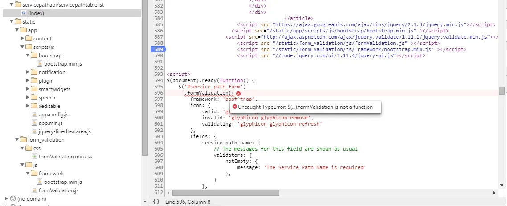This screenshot has height=206, width=507.
Task: Click the notification folder icon
Action: [x=34, y=72]
